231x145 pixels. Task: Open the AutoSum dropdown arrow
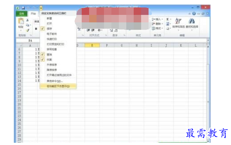coord(170,19)
